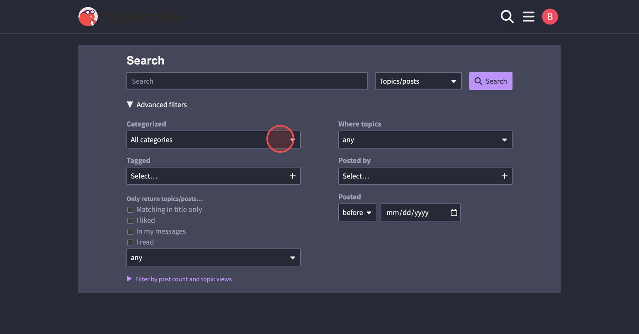Toggle the In my messages checkbox
Viewport: 639px width, 334px height.
click(130, 231)
